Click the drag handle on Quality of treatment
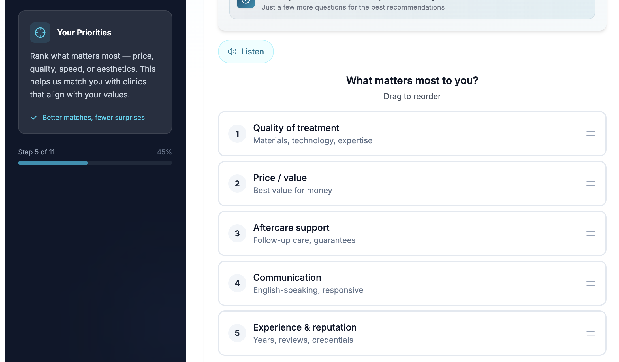Screen dimensions: 619x362 tap(591, 134)
